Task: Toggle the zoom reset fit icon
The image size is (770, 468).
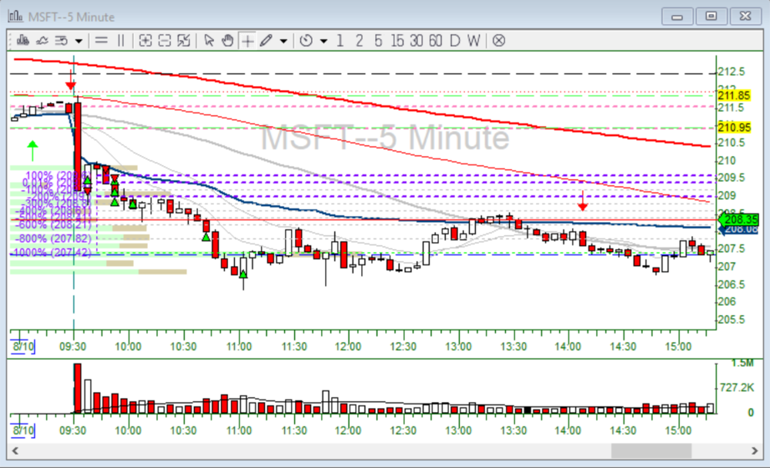Action: (184, 41)
